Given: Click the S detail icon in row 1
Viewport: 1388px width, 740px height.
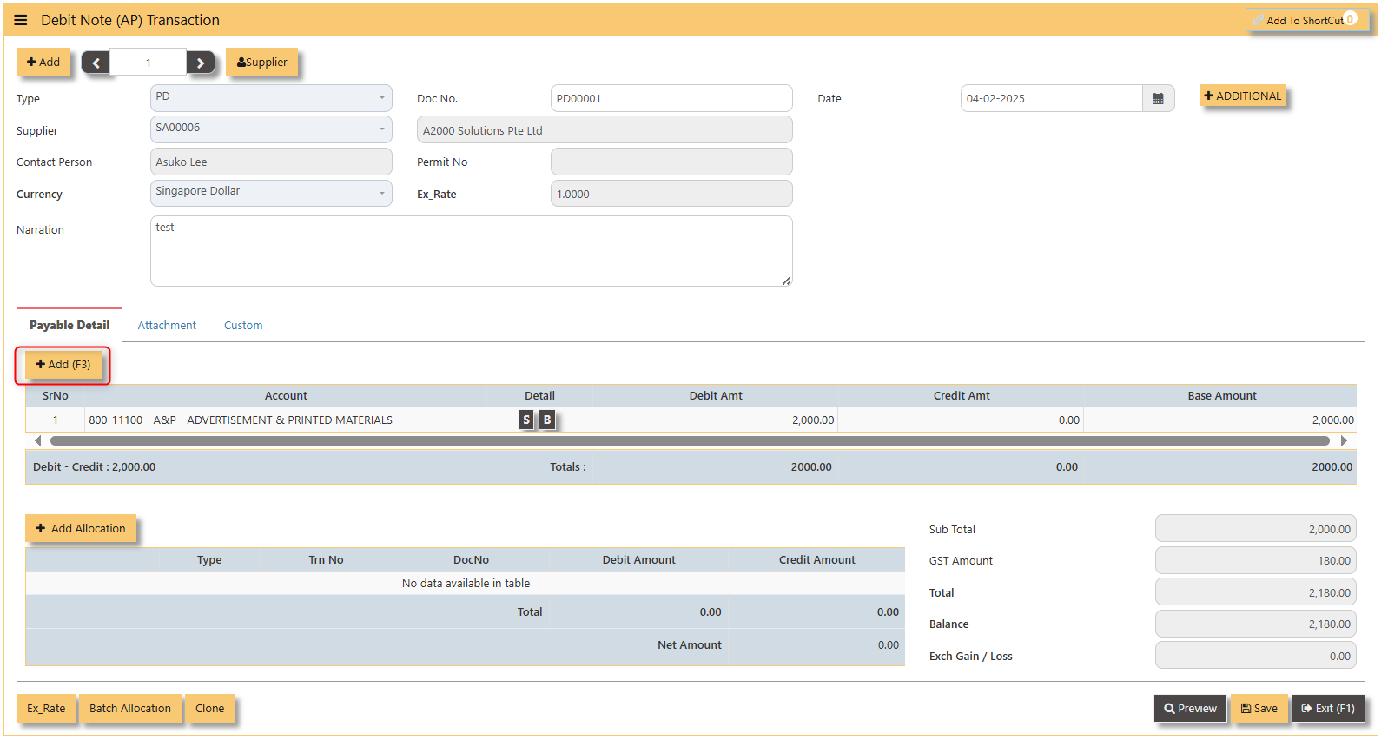Looking at the screenshot, I should click(526, 420).
